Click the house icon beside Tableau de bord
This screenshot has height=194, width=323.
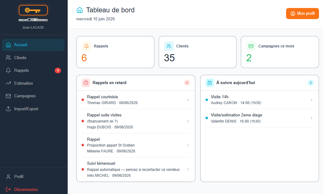(79, 10)
